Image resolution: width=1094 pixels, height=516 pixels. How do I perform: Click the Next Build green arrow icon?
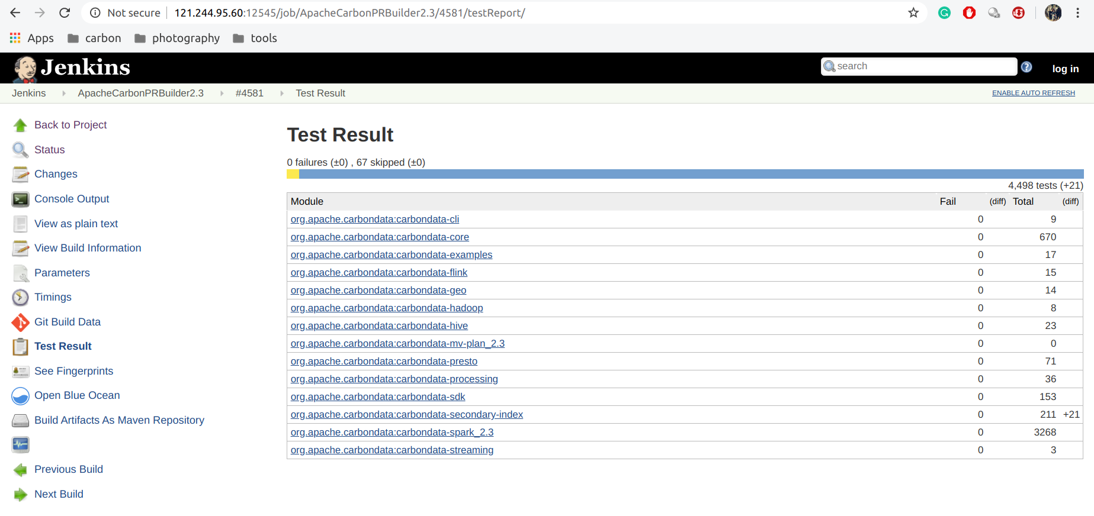click(x=21, y=495)
